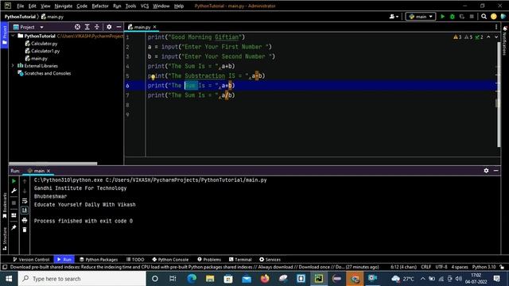The image size is (509, 286).
Task: Open the Refactor menu
Action: 100,6
